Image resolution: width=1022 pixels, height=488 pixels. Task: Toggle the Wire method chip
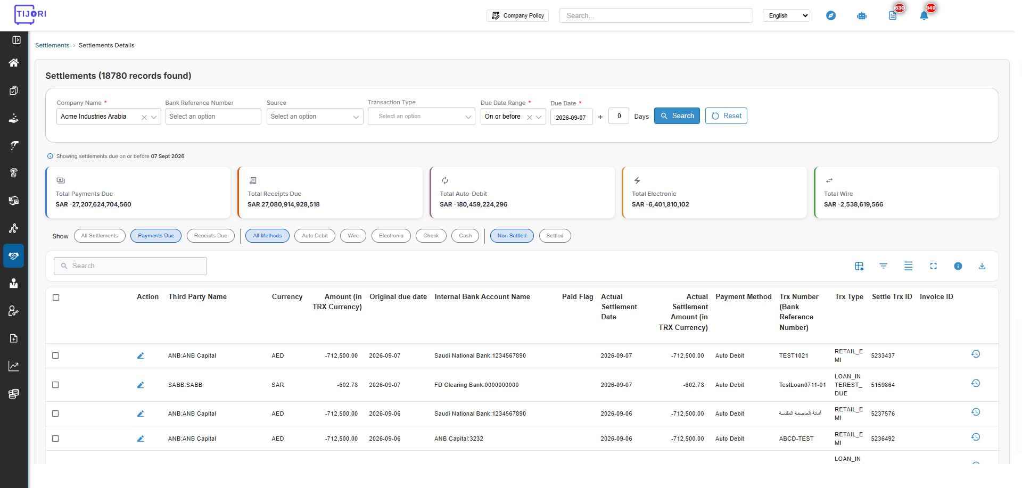pyautogui.click(x=353, y=236)
